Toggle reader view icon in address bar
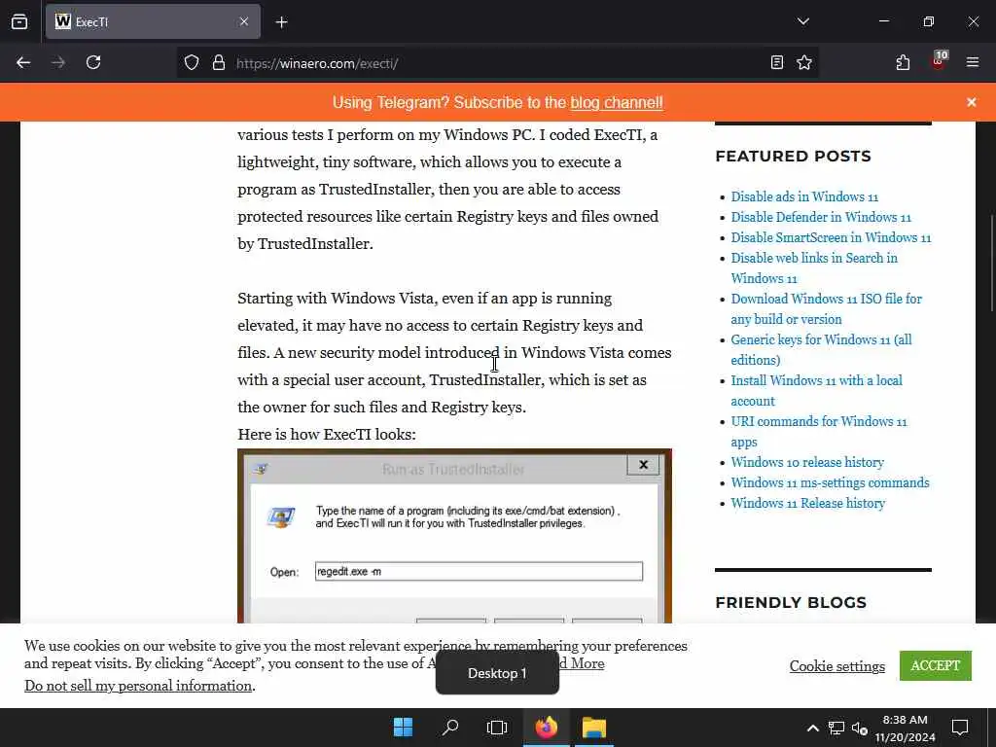Image resolution: width=996 pixels, height=747 pixels. coord(776,63)
